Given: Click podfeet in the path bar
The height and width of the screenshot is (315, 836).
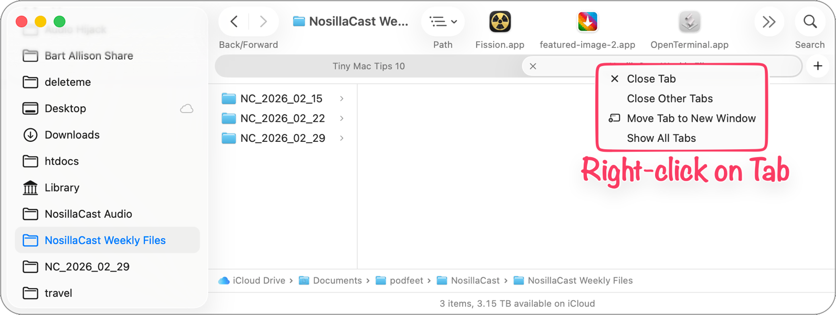Looking at the screenshot, I should (x=400, y=280).
